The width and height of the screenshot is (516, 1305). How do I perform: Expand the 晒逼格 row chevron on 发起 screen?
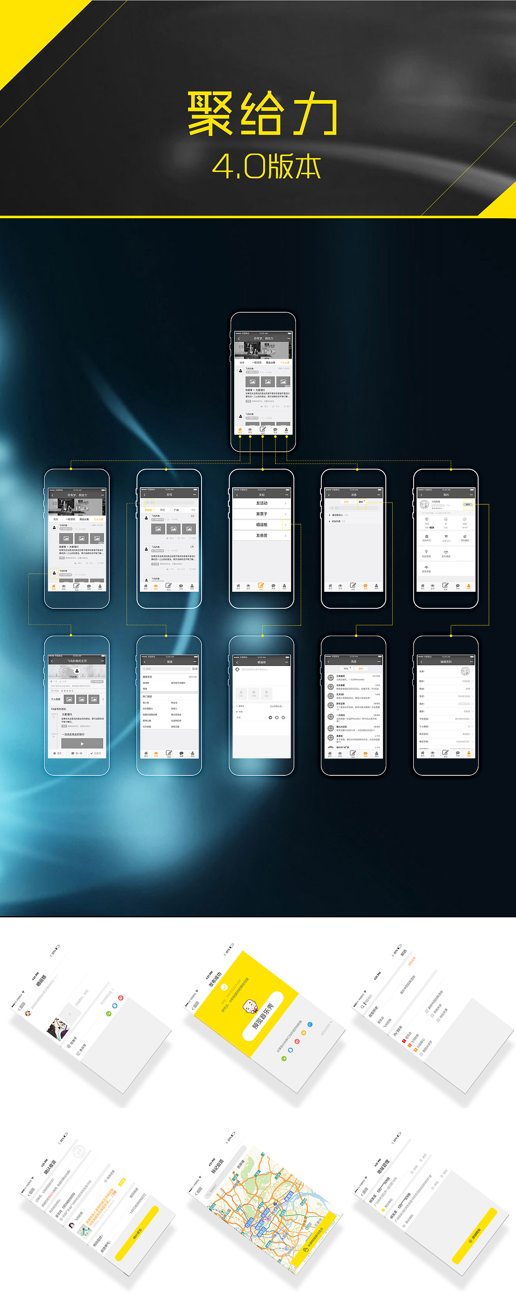point(285,525)
